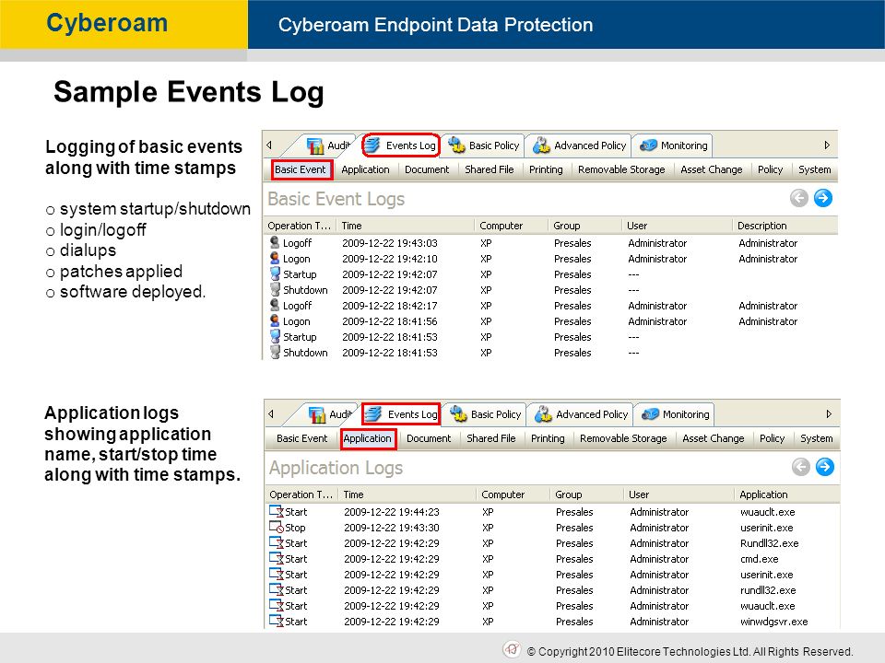Select the highlighted Basic Event sub-tab in the upper panel

point(302,169)
